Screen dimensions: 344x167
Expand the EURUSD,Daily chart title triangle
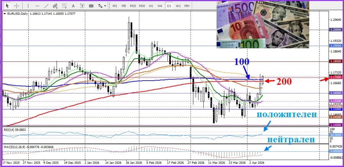5,14
